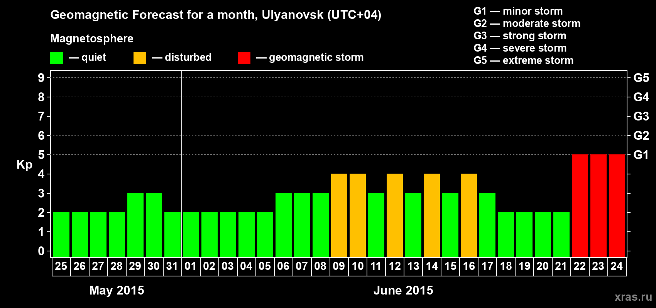
Task: Click the 'G3 — strong storm' legend text
Action: click(x=520, y=36)
